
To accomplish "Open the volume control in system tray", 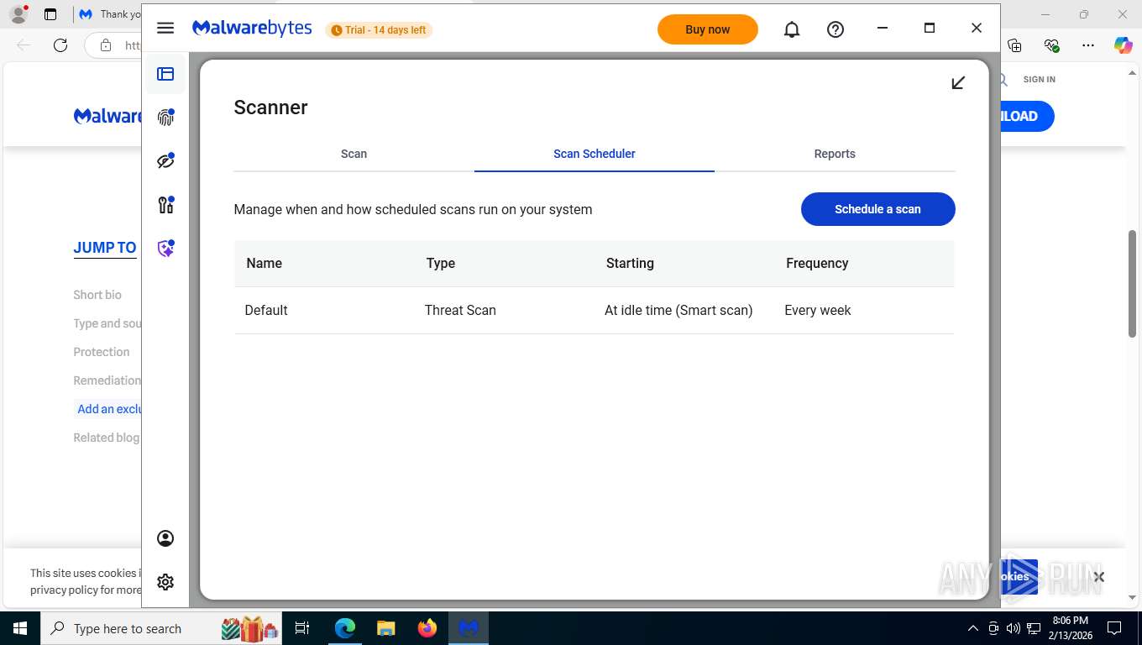I will (x=1014, y=628).
